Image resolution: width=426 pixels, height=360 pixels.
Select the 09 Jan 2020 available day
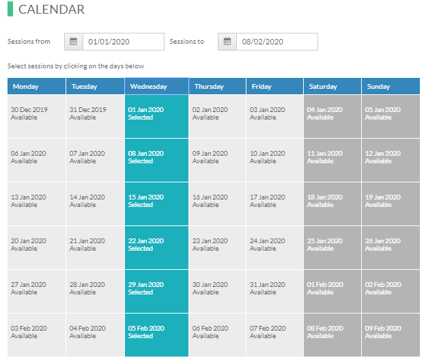click(217, 160)
